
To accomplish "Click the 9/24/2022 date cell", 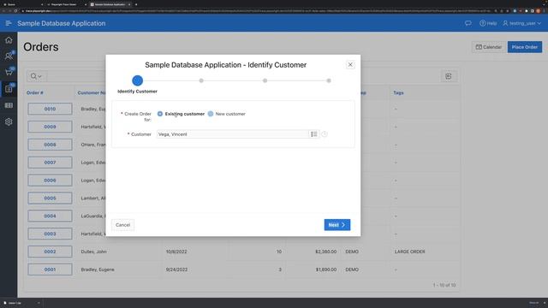I will click(176, 269).
